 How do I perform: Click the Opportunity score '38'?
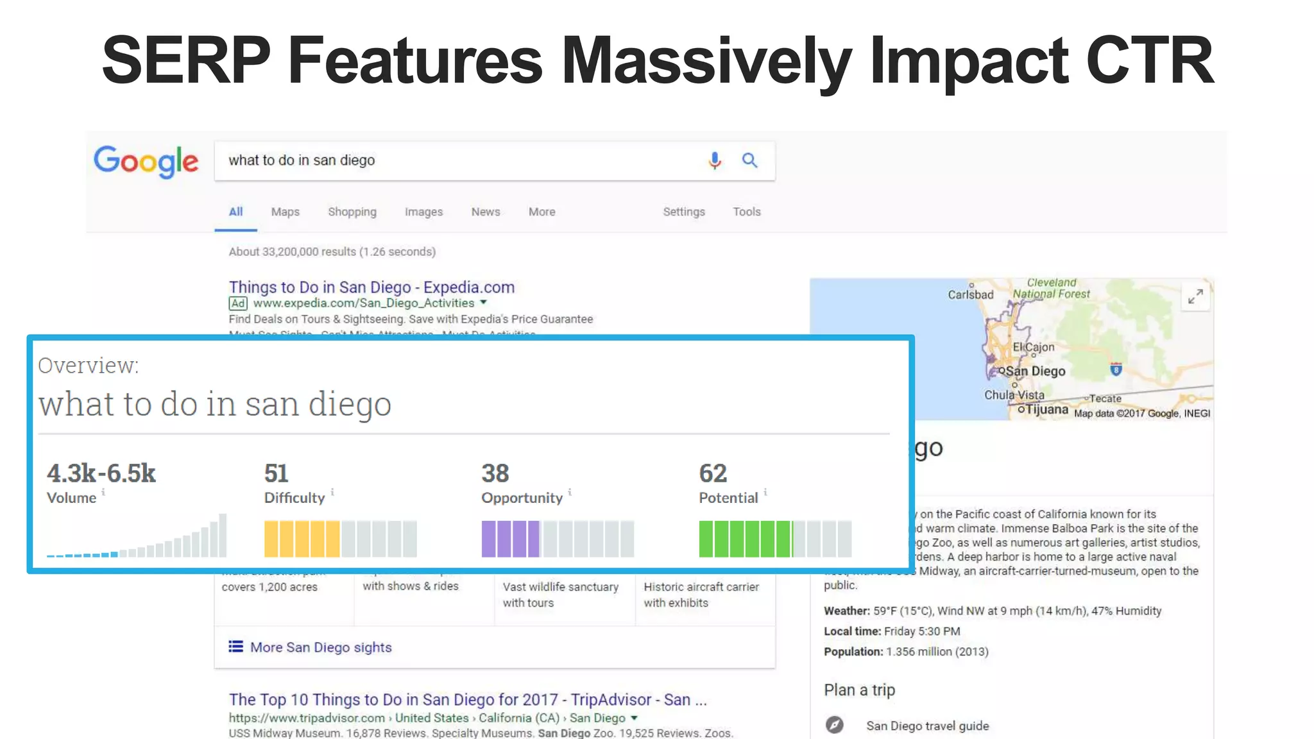(x=495, y=473)
